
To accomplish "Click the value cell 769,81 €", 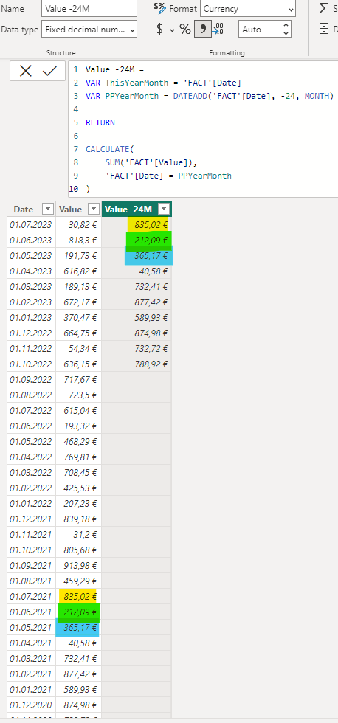I will [x=79, y=457].
